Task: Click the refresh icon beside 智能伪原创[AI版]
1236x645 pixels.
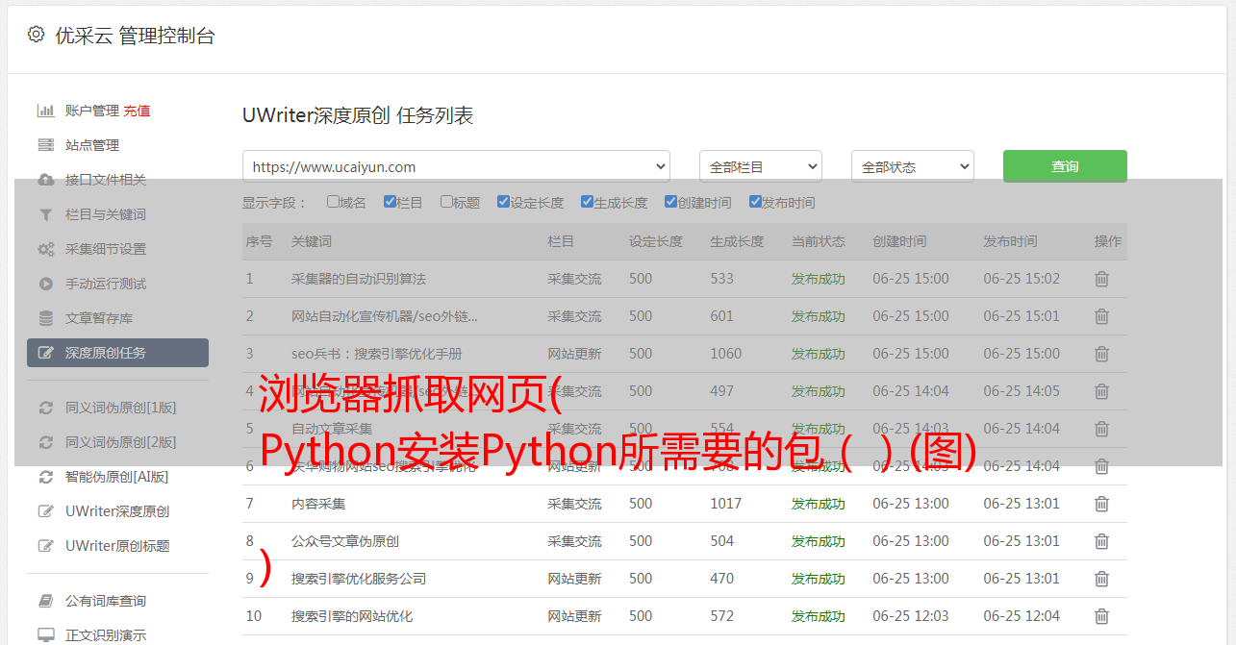Action: (45, 477)
